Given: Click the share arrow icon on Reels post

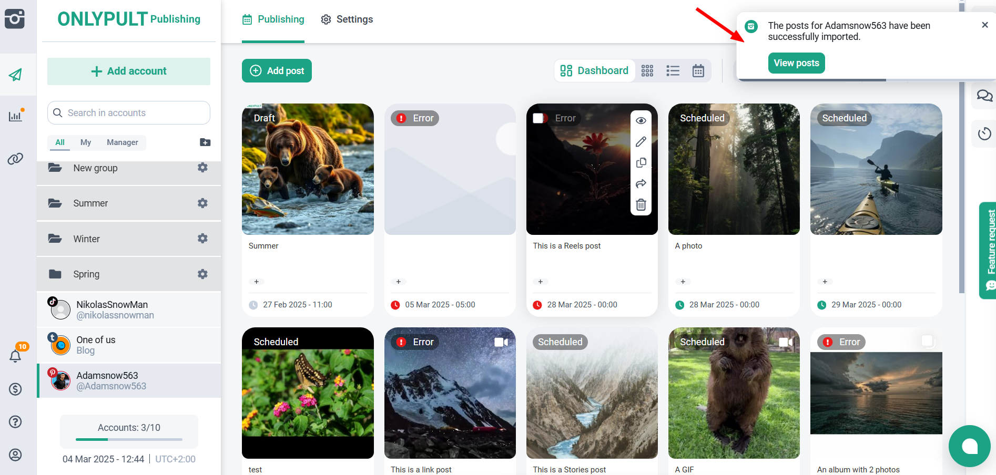Looking at the screenshot, I should point(641,184).
